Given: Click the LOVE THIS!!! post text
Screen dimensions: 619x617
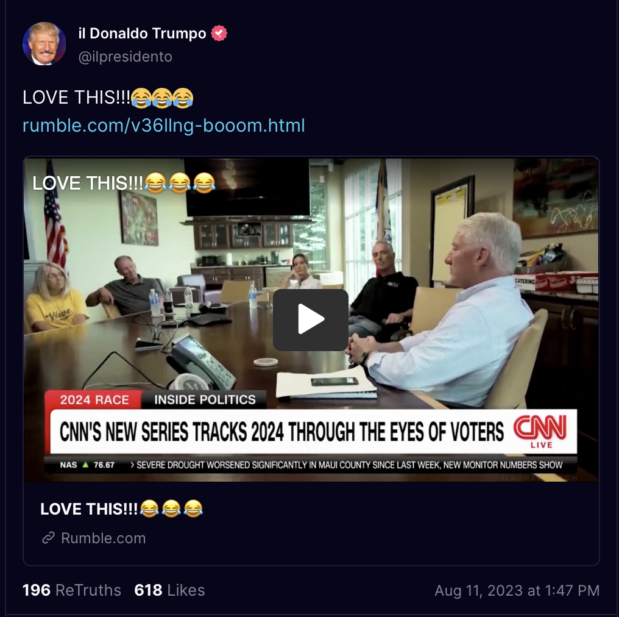Looking at the screenshot, I should [x=76, y=98].
